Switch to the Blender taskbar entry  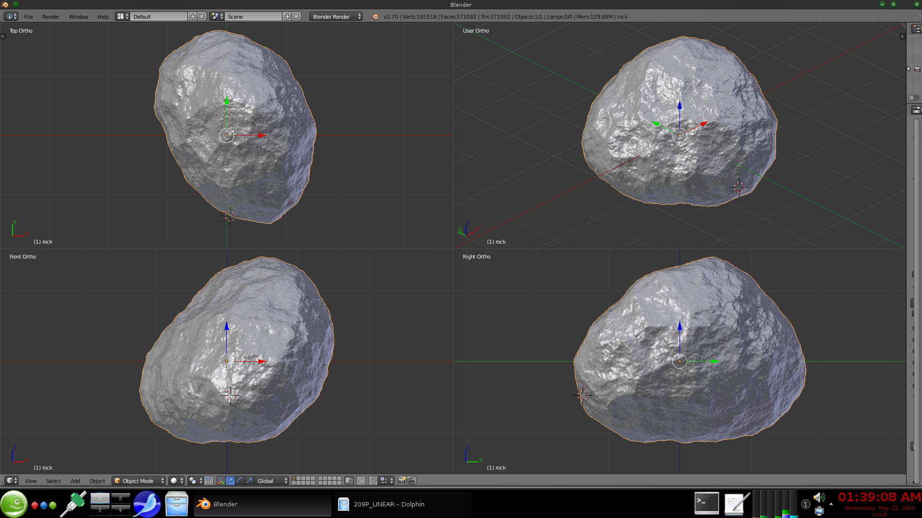(x=262, y=504)
